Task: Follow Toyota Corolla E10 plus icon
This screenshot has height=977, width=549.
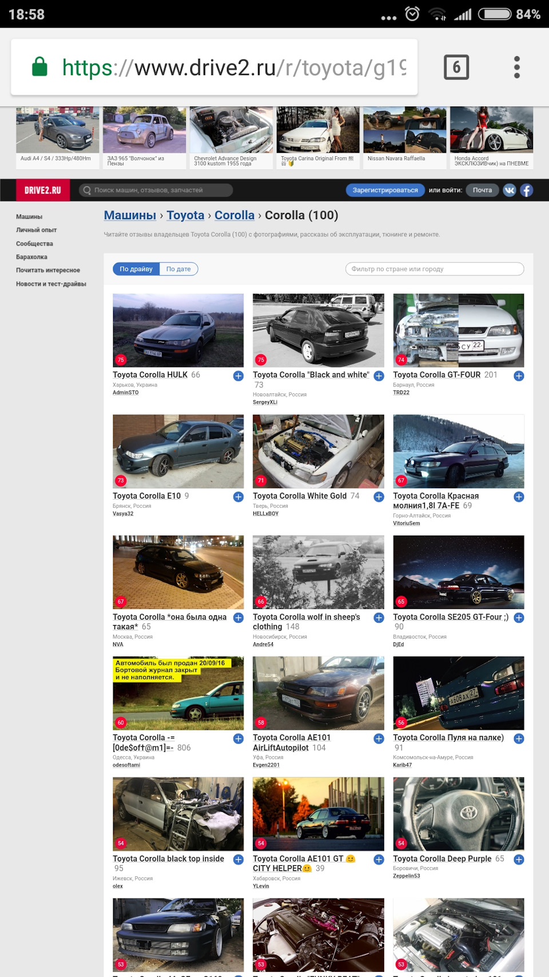Action: pos(238,497)
